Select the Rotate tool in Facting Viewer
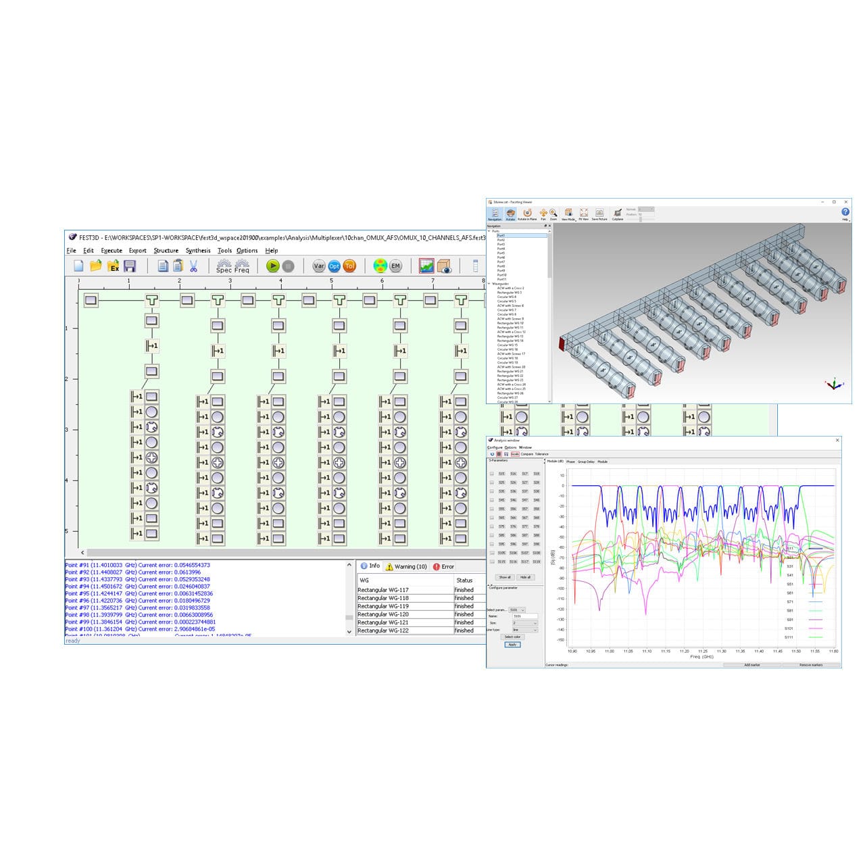This screenshot has width=865, height=865. (x=511, y=212)
